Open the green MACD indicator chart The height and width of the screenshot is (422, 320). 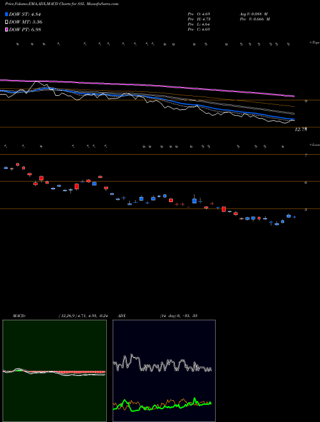[54, 371]
